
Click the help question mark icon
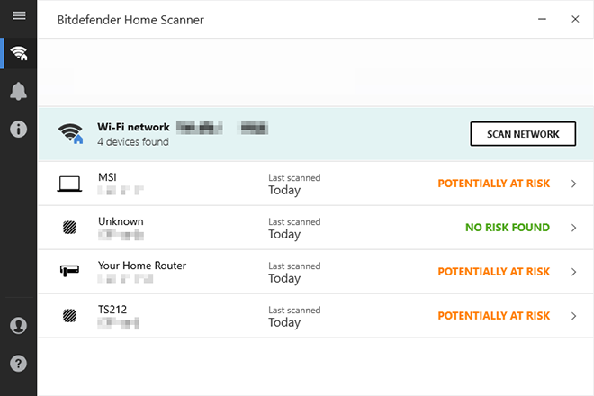18,364
